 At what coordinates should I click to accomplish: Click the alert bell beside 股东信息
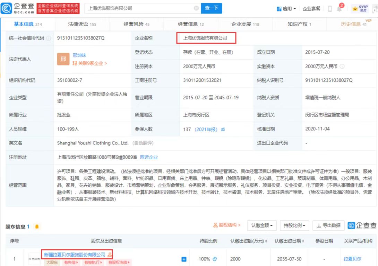click(x=37, y=227)
